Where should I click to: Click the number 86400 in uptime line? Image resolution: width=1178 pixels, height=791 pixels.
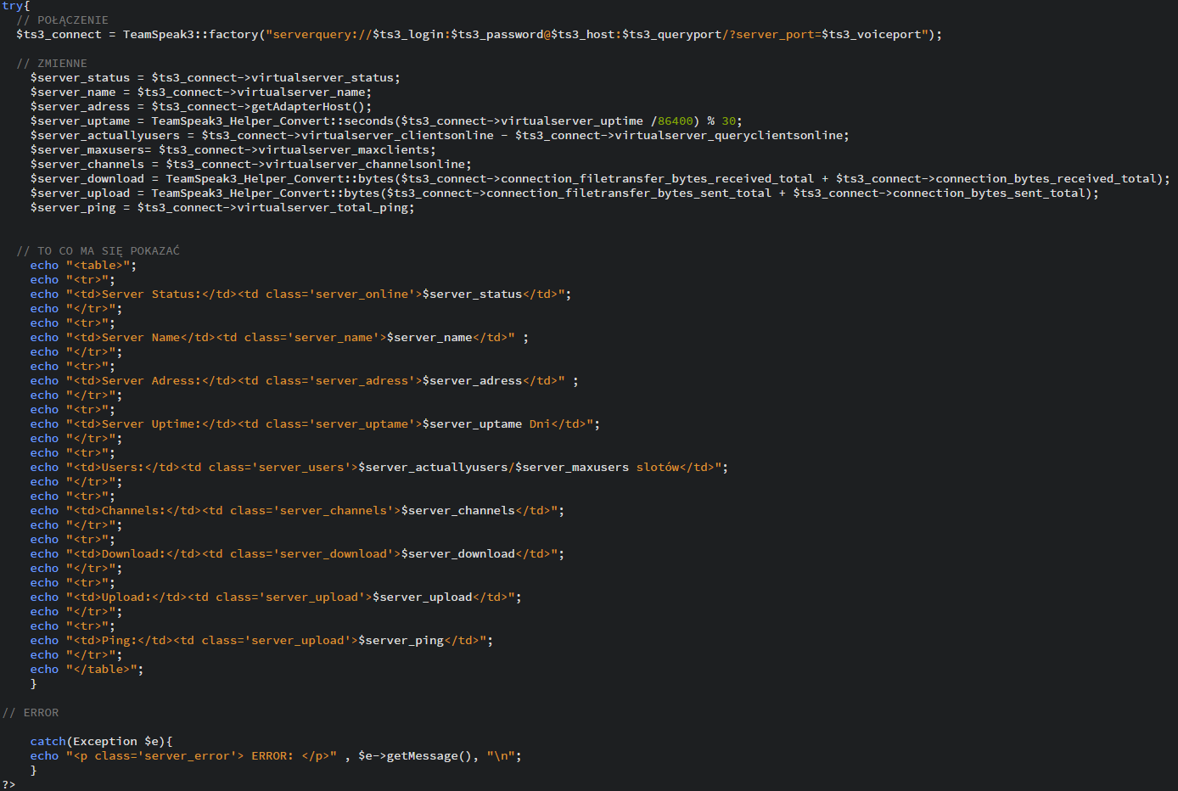coord(676,121)
